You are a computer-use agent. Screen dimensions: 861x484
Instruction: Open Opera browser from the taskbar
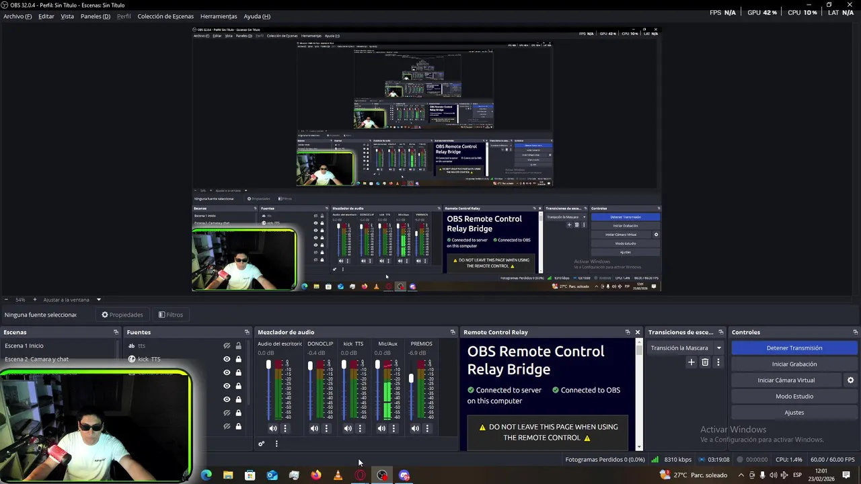click(360, 475)
